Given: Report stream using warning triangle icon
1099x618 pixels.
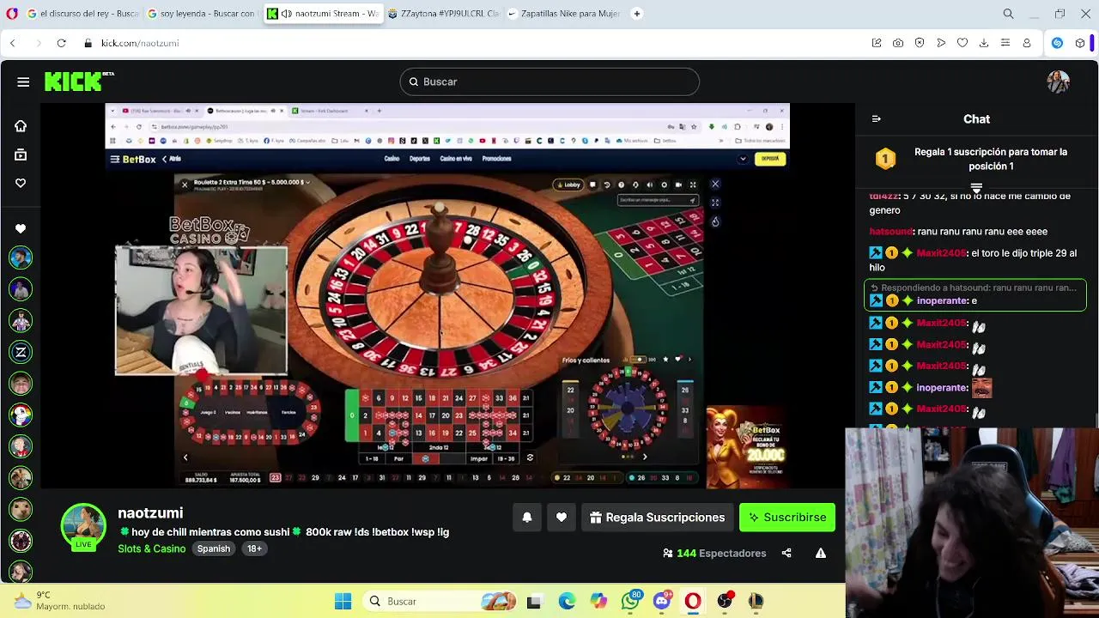Looking at the screenshot, I should coord(821,554).
